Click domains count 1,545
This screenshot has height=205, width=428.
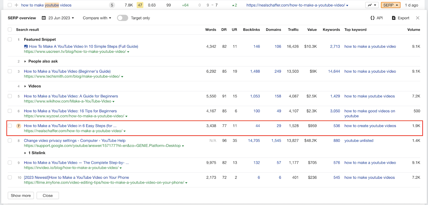(x=276, y=140)
